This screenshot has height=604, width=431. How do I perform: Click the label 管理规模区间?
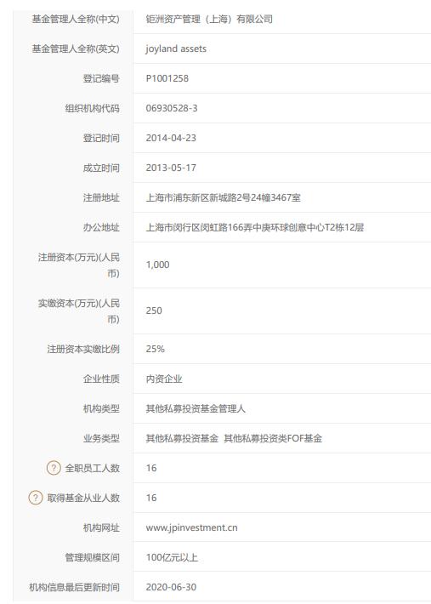pyautogui.click(x=92, y=557)
